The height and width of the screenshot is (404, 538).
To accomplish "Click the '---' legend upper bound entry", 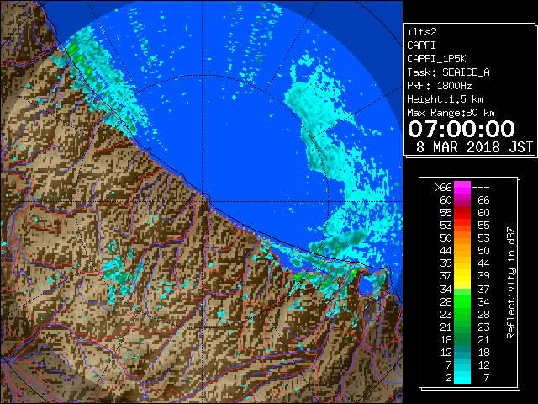I will [481, 188].
